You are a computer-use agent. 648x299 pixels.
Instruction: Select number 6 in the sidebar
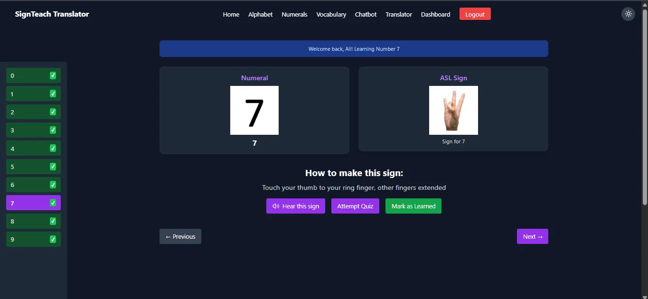33,185
